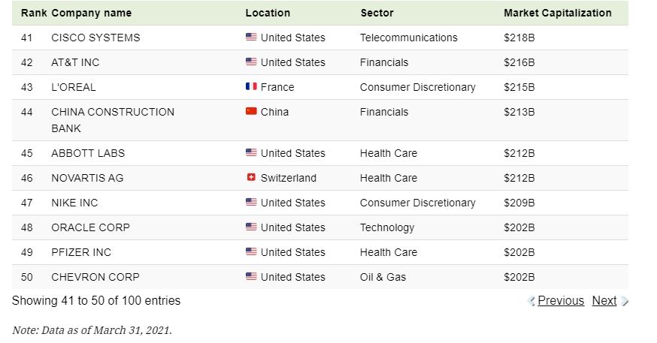This screenshot has width=657, height=343.
Task: Click the left arrow beside Previous
Action: coord(531,301)
